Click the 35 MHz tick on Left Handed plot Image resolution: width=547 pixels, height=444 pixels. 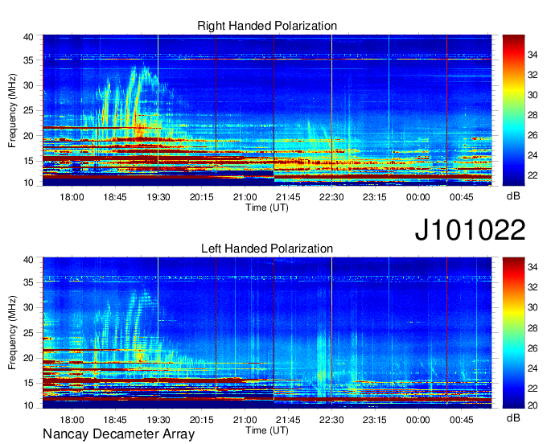click(29, 282)
